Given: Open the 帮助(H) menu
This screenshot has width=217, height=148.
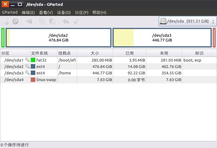Looking at the screenshot, I should [99, 12].
